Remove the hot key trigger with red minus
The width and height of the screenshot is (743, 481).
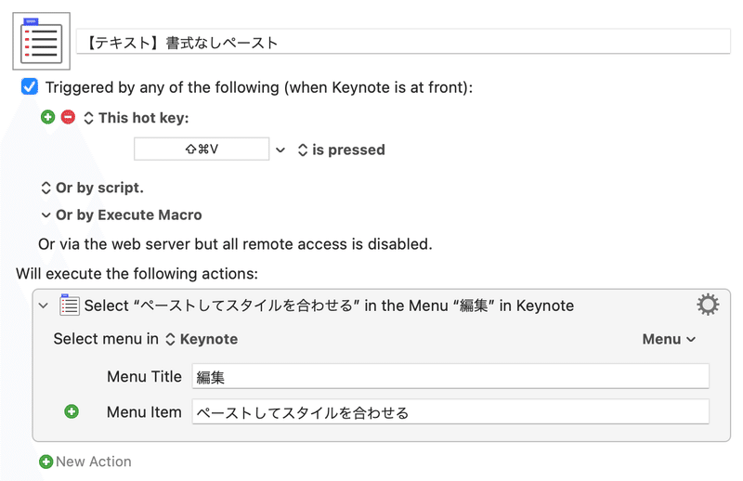[x=68, y=117]
